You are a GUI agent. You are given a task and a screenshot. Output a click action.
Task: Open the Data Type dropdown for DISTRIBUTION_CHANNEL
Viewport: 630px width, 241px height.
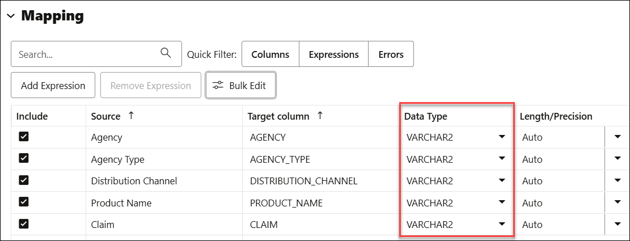pyautogui.click(x=501, y=181)
